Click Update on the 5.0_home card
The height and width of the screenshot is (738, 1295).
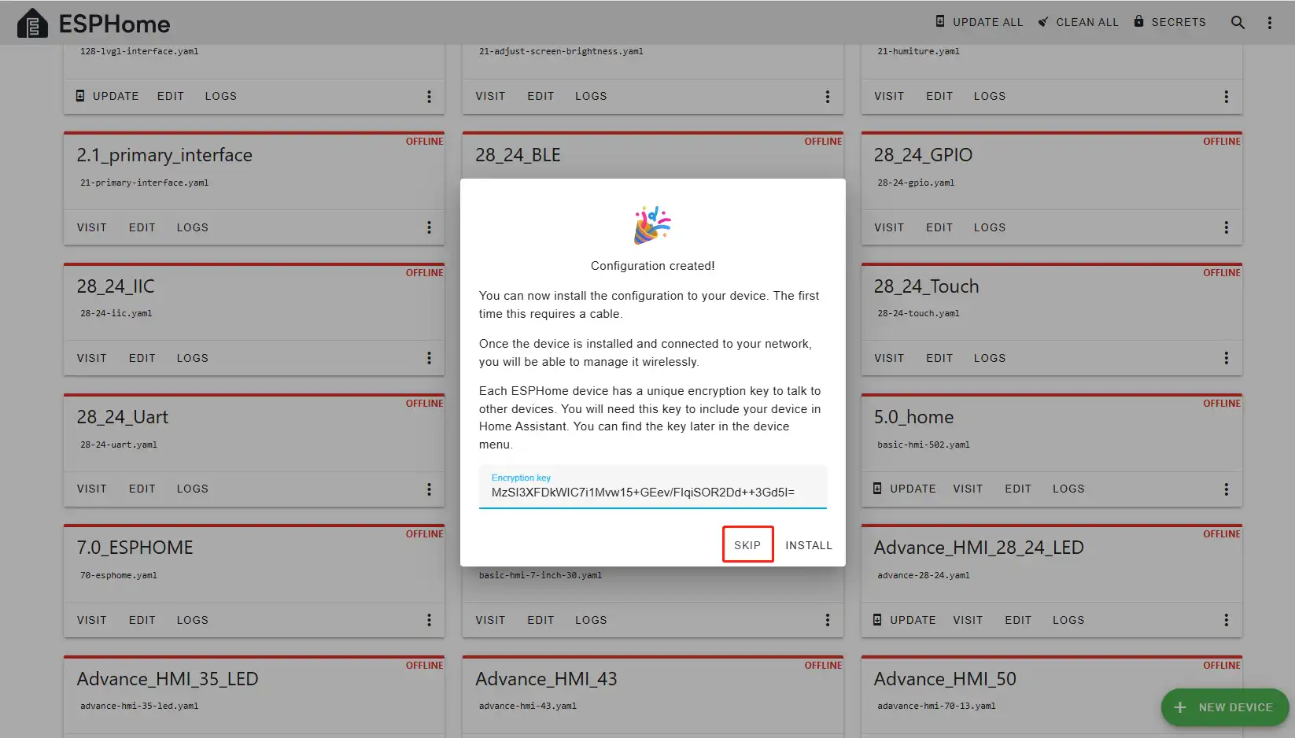coord(905,489)
